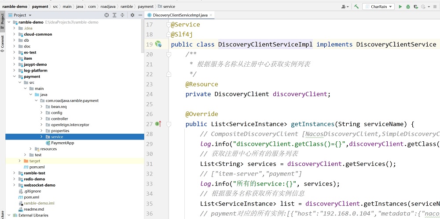Collapse the payment module
This screenshot has height=219, width=440.
pos(15,76)
